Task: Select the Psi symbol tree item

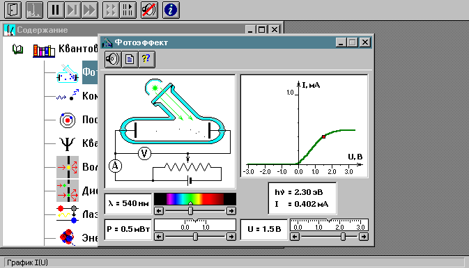Action: (x=67, y=143)
